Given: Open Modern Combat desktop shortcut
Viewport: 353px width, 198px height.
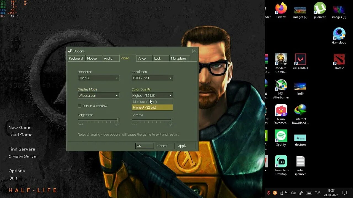Looking at the screenshot, I should 281,63.
